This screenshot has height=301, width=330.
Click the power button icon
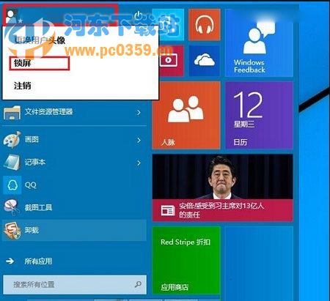pyautogui.click(x=139, y=16)
